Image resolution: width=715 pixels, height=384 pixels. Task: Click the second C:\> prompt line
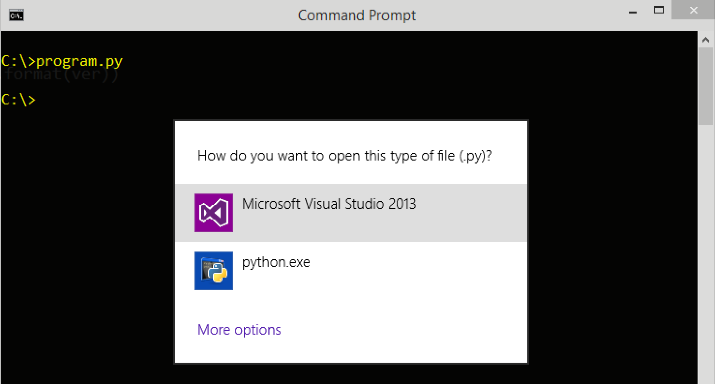click(x=18, y=100)
